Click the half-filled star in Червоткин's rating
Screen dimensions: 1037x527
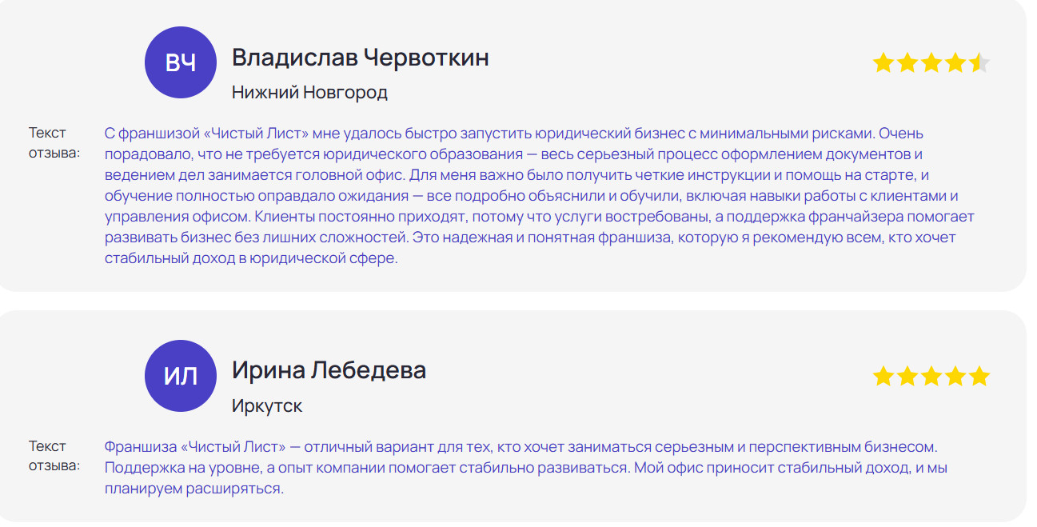pos(979,63)
